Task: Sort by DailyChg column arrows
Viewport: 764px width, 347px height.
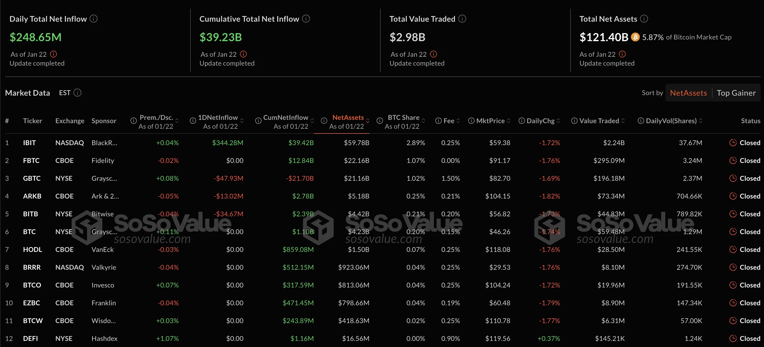Action: pyautogui.click(x=559, y=121)
